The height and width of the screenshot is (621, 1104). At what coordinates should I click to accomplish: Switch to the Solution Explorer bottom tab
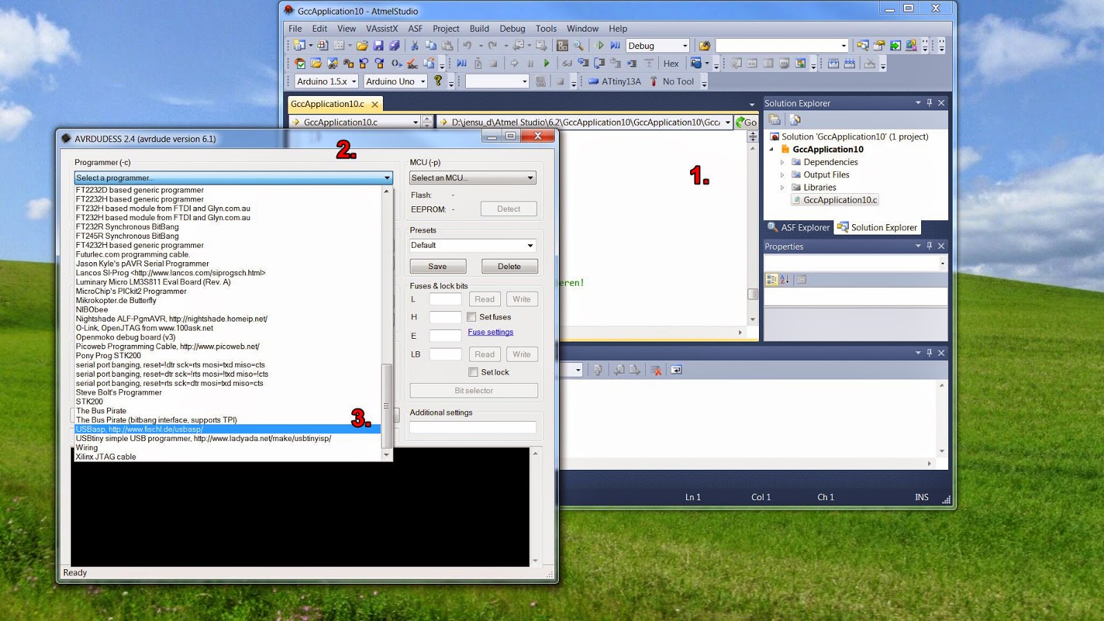tap(877, 228)
